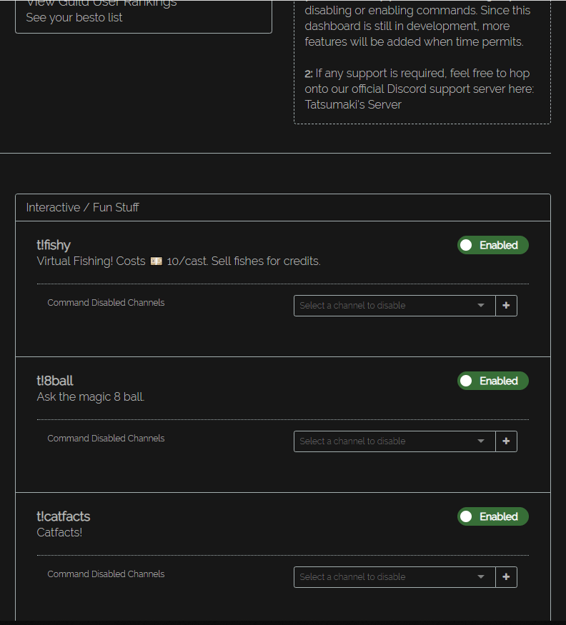Add disabled channel for t!fishy with plus icon
Image resolution: width=566 pixels, height=625 pixels.
coord(506,306)
